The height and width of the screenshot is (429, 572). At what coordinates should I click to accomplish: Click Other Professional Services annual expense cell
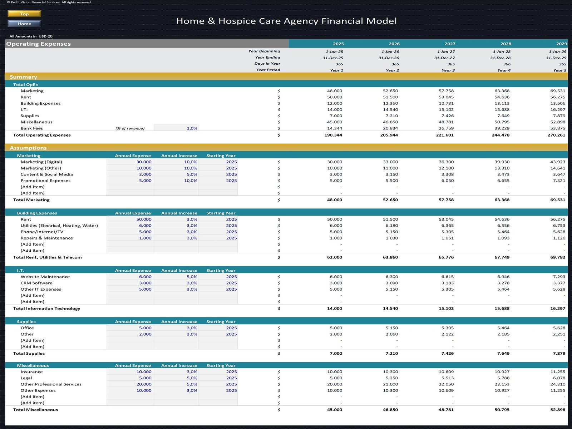click(130, 384)
